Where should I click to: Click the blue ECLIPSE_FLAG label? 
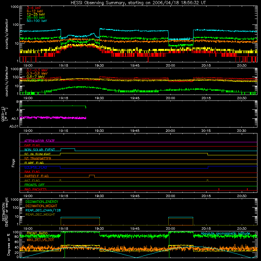tap(36, 167)
